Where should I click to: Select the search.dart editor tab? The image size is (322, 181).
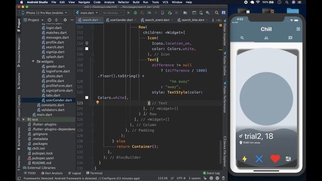(90, 20)
